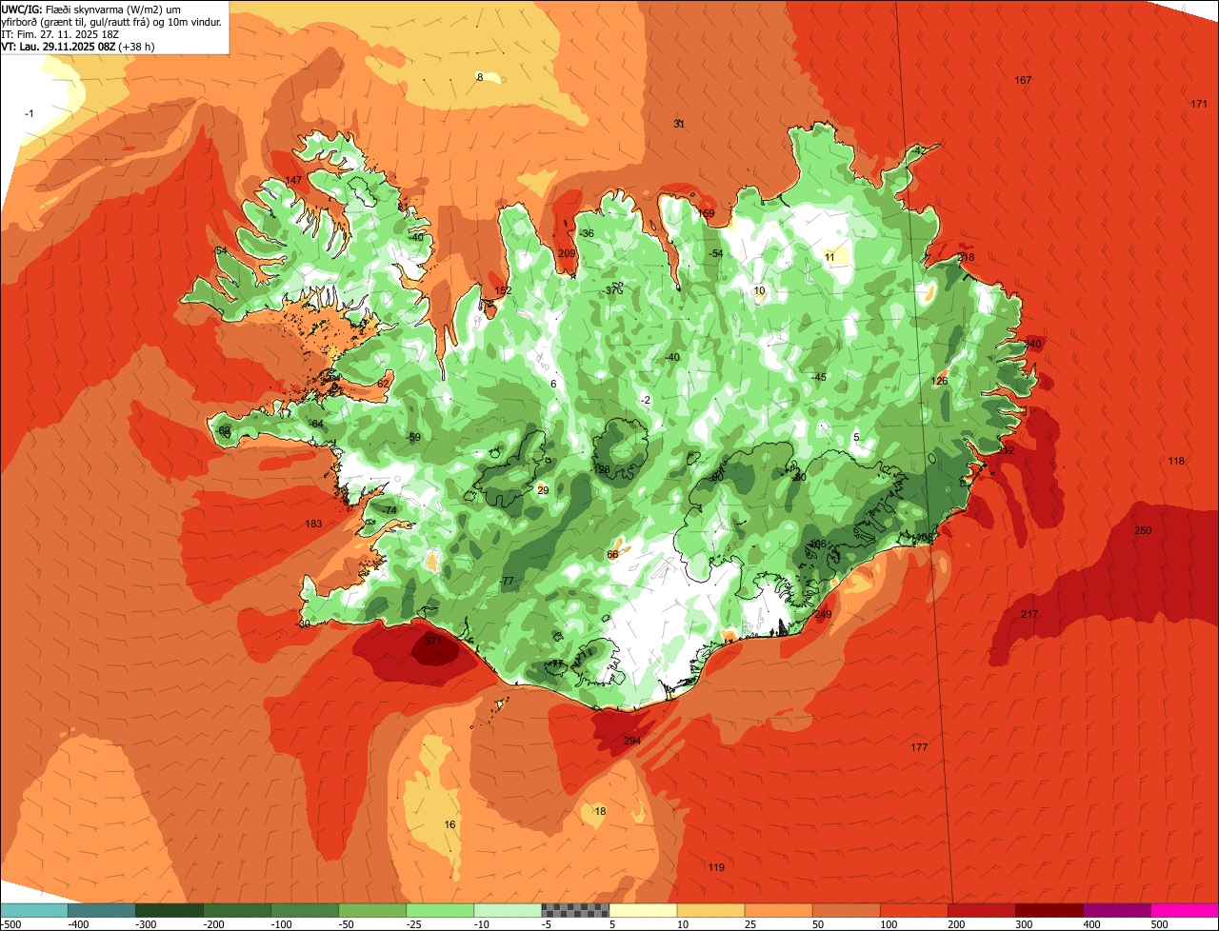Click the map value '171' in the northeast sea
Image resolution: width=1219 pixels, height=931 pixels.
(1199, 104)
